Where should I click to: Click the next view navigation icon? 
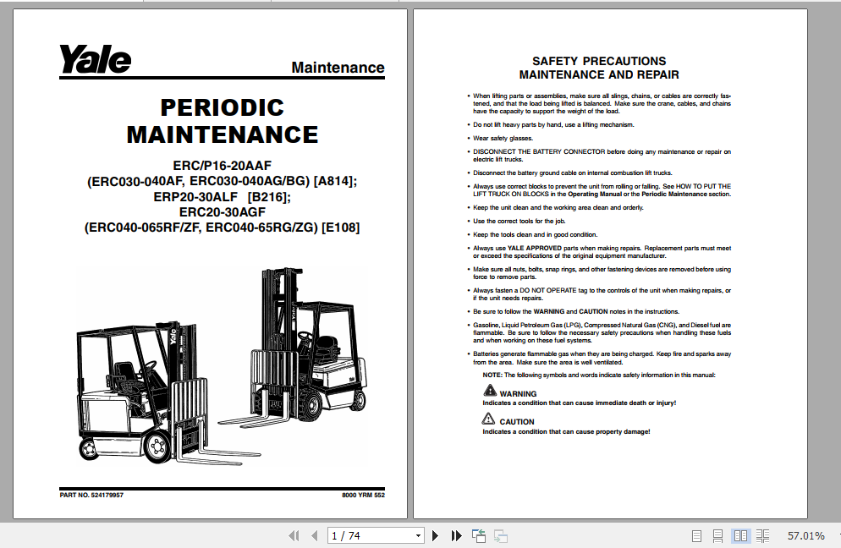500,535
